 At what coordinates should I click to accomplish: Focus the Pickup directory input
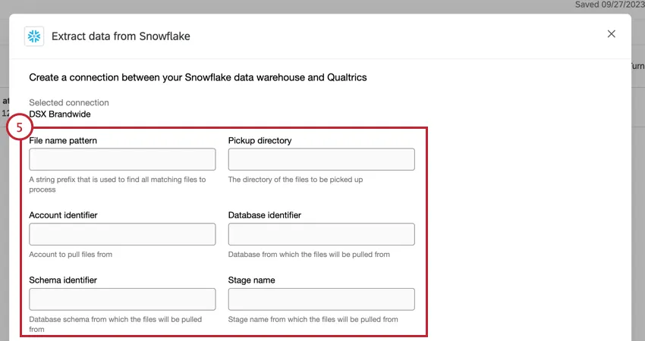[x=321, y=159]
